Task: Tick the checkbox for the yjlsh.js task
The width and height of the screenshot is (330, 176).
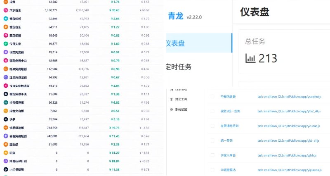Action: (212, 155)
